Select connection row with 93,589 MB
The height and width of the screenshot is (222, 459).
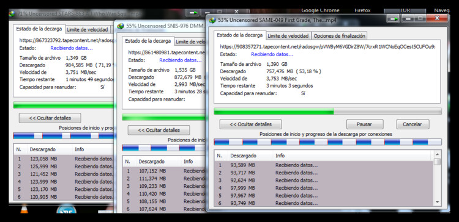[324, 165]
